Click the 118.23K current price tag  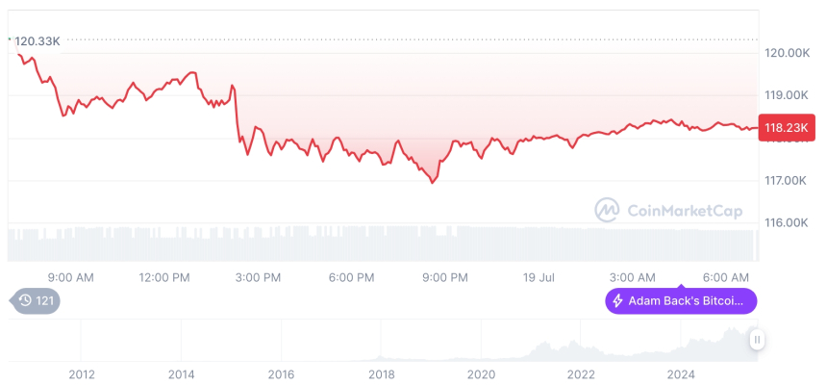click(786, 127)
